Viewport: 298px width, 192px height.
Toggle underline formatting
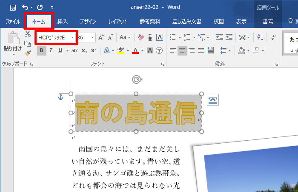pos(60,50)
